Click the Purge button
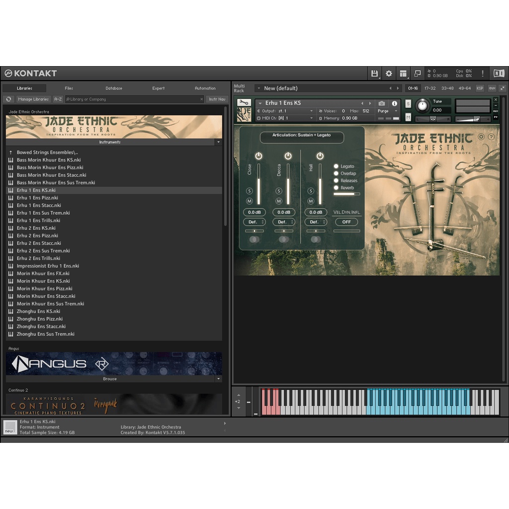The height and width of the screenshot is (509, 509). click(383, 111)
